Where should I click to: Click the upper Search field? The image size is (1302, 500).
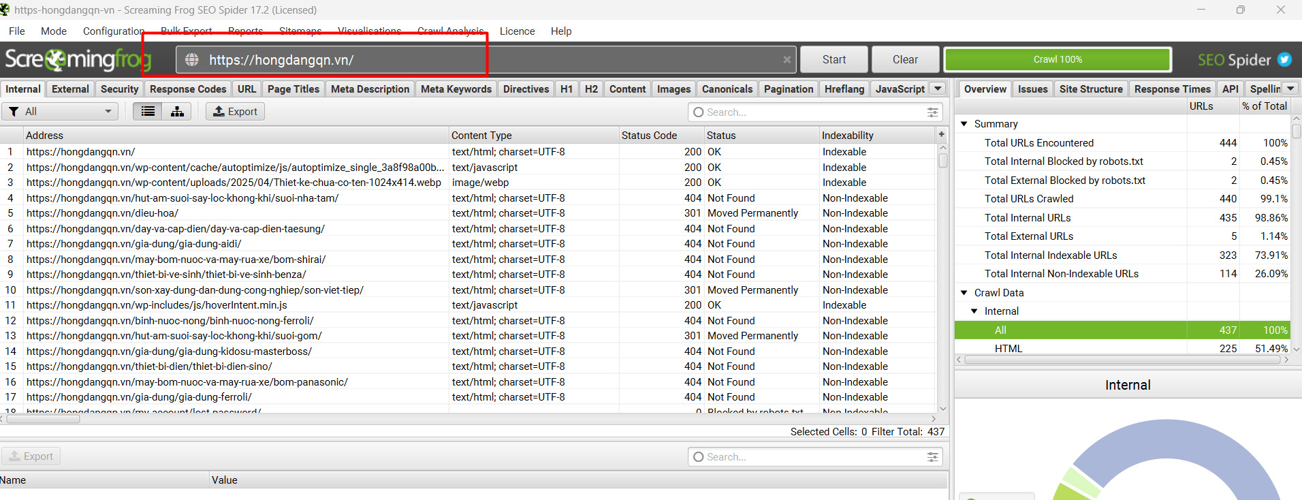(815, 112)
